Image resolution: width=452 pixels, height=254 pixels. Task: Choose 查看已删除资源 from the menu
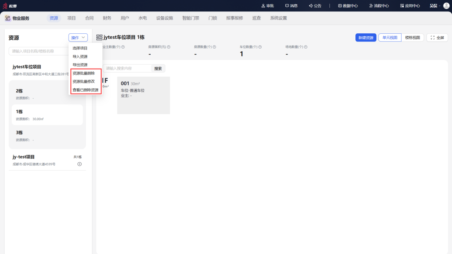(86, 90)
